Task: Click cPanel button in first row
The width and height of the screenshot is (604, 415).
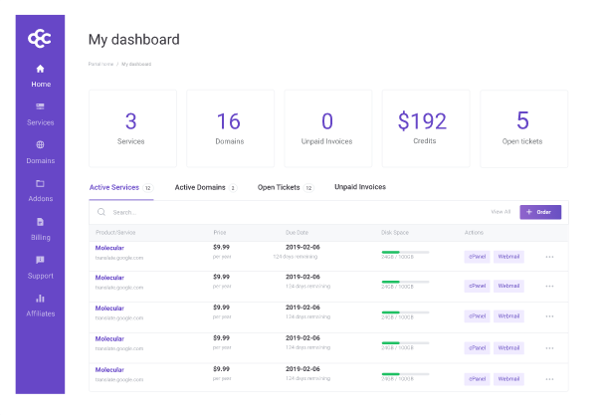Action: pos(477,257)
